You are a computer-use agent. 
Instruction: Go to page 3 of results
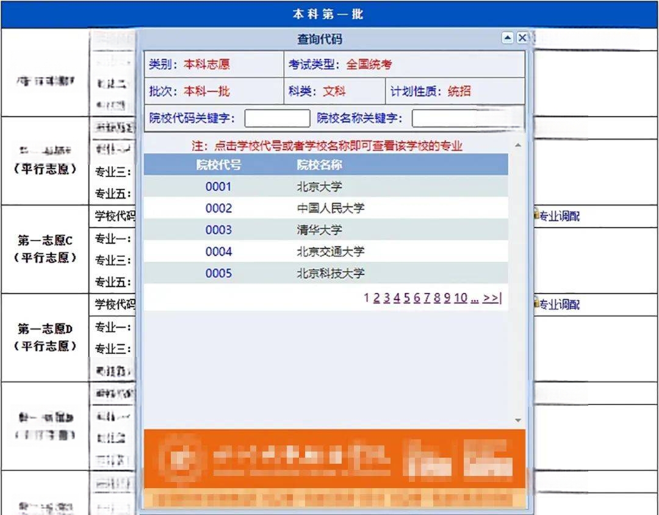click(386, 298)
